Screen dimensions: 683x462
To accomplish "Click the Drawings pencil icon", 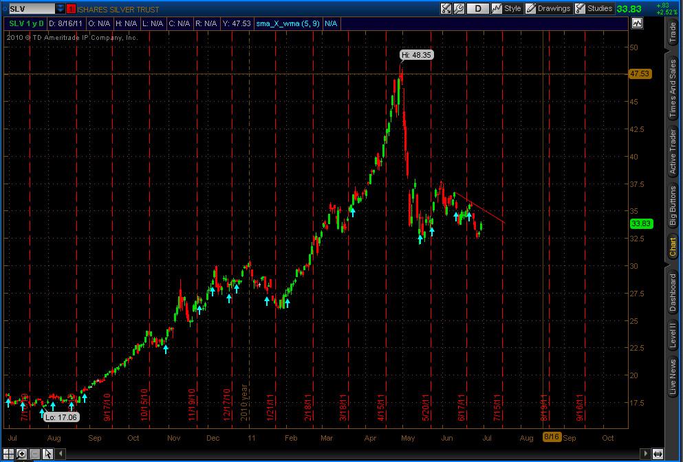I will click(530, 9).
